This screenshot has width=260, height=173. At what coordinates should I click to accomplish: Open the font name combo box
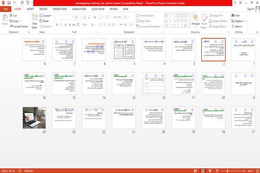tap(65, 17)
